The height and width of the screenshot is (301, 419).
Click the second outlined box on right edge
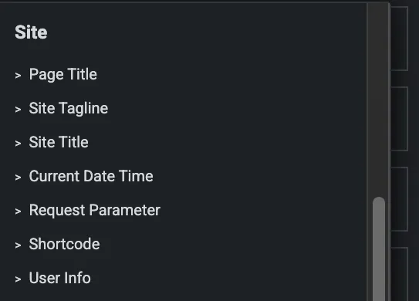coord(400,119)
